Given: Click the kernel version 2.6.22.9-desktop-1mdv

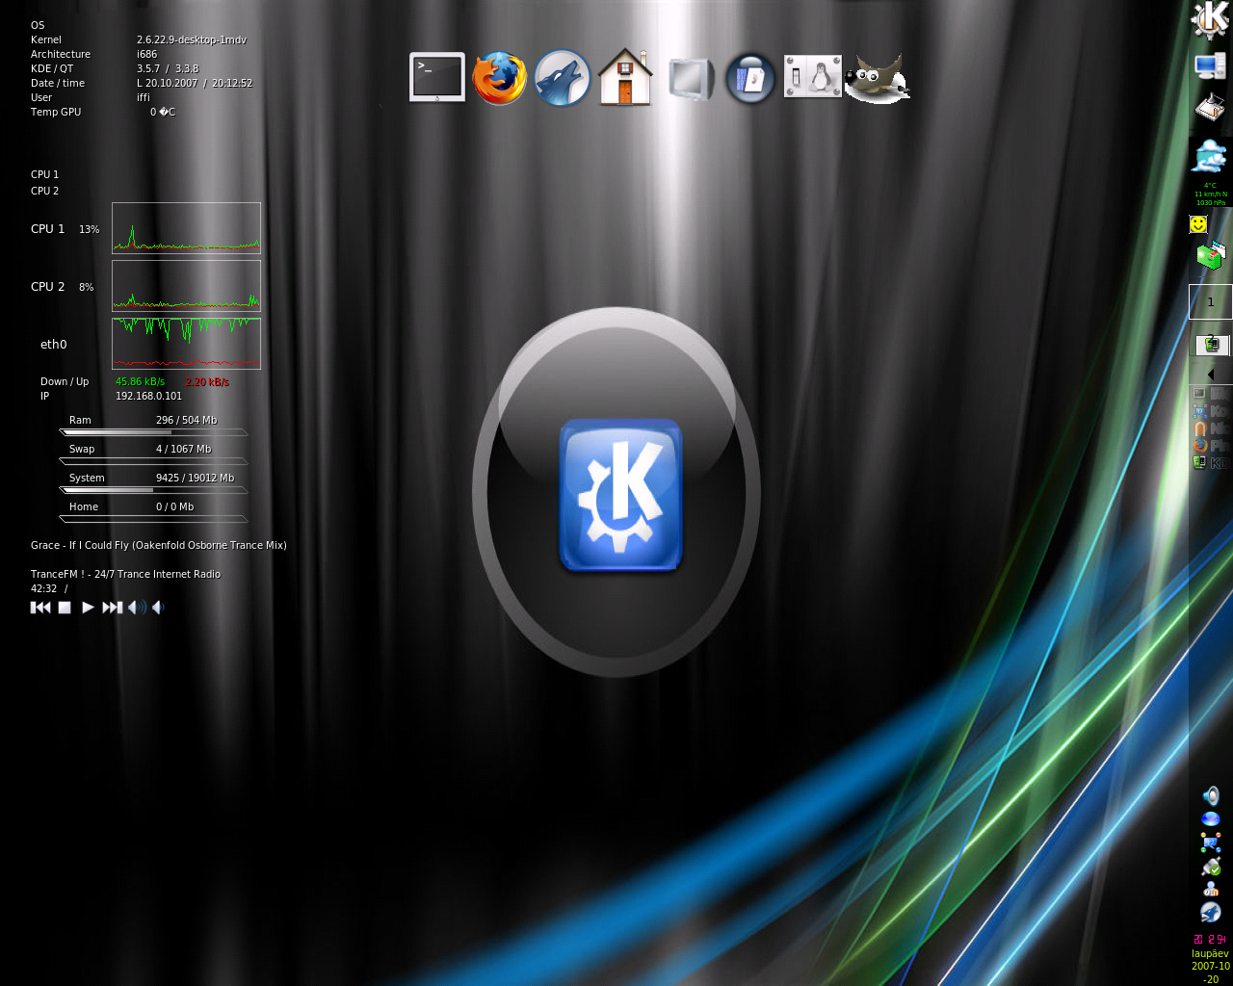Looking at the screenshot, I should click(x=192, y=39).
